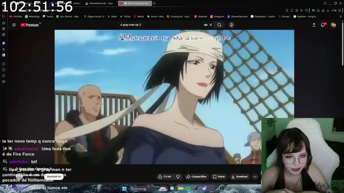Open the on-screen keyboard icon in the search box
The width and height of the screenshot is (344, 193).
206,25
